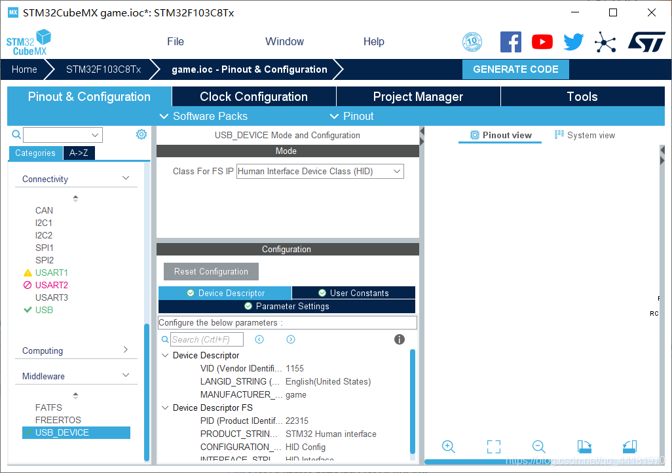Click the Reset Configuration button
Screen dimensions: 672x473
click(x=211, y=271)
